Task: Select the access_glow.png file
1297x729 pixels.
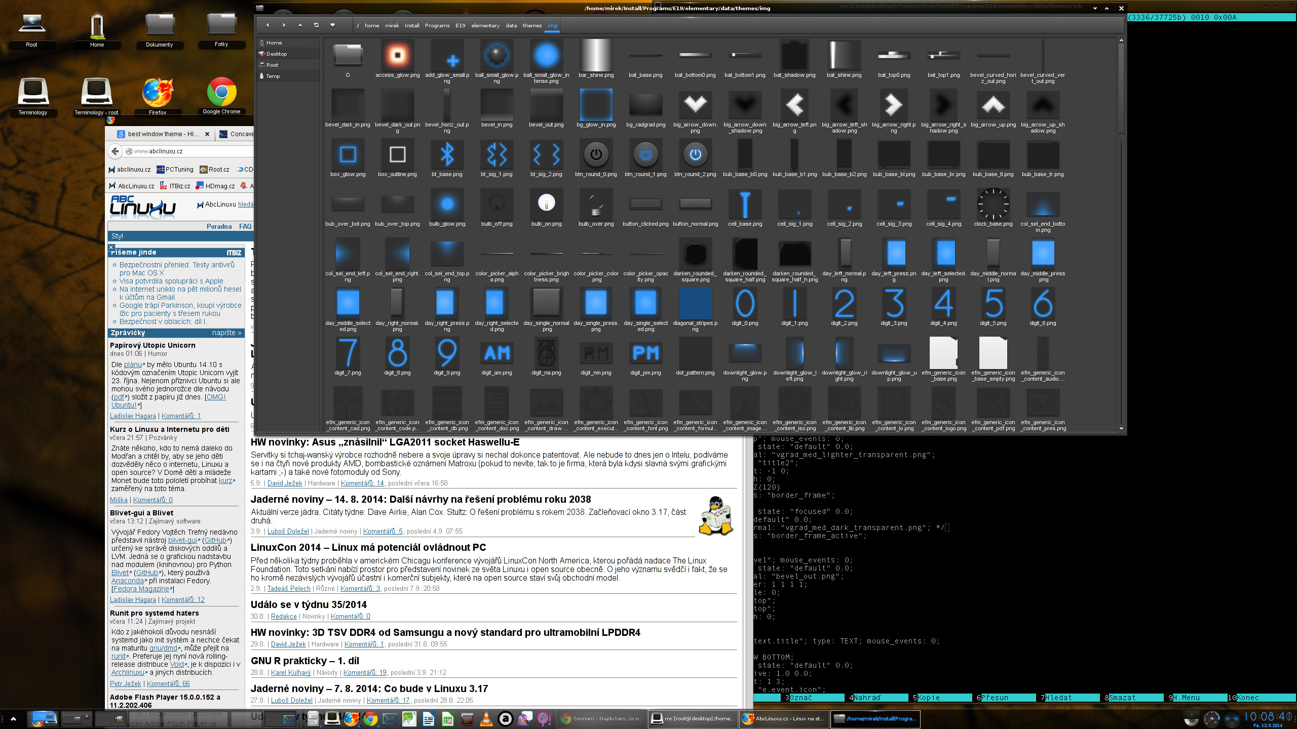Action: coord(397,59)
